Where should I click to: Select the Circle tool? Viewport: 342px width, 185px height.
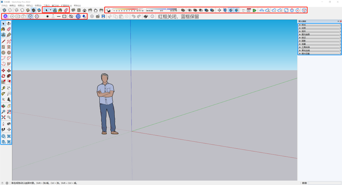click(x=3, y=53)
